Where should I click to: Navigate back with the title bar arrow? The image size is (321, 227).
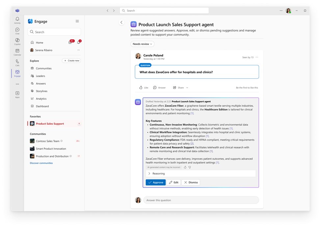click(107, 10)
